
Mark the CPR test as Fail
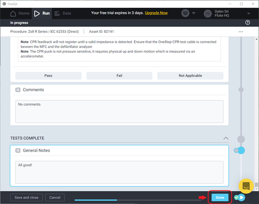click(119, 76)
